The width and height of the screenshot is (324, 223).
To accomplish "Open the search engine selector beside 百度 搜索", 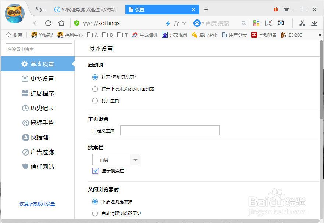I will click(x=203, y=23).
